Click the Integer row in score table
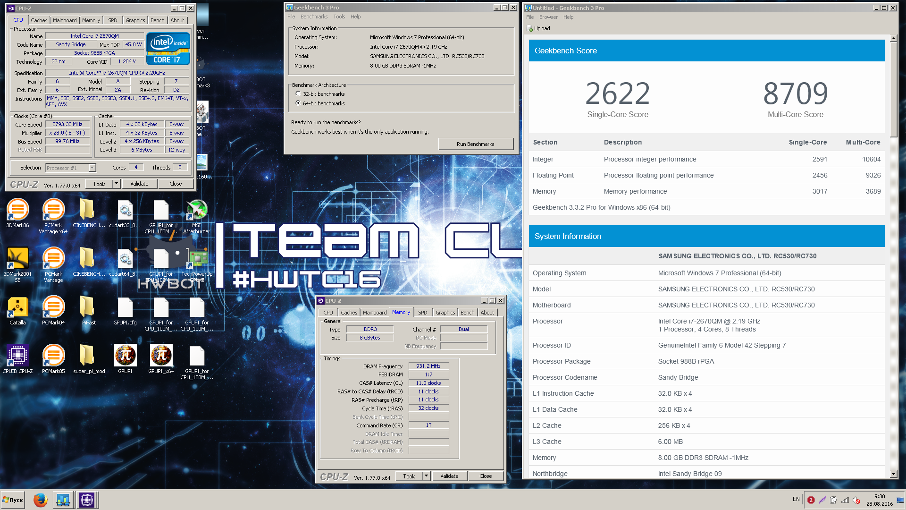906x510 pixels. [x=706, y=159]
